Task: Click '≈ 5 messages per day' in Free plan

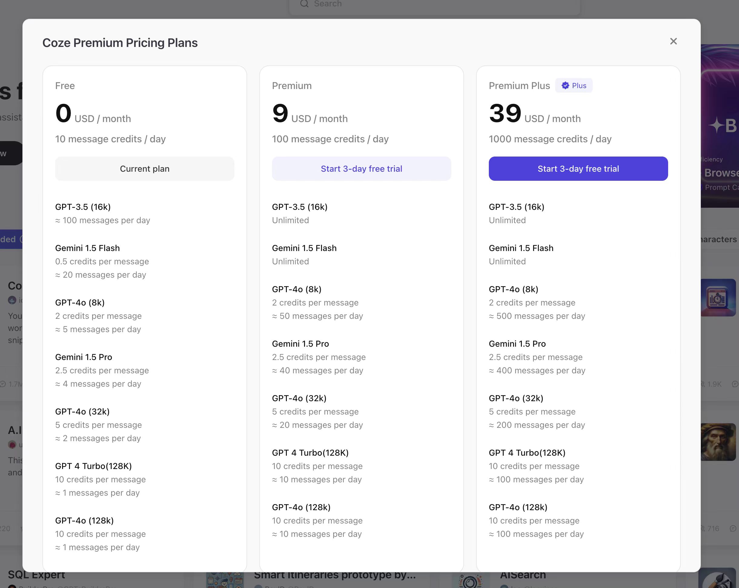Action: click(x=98, y=329)
